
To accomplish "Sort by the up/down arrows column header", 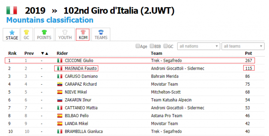I will point(44,53).
